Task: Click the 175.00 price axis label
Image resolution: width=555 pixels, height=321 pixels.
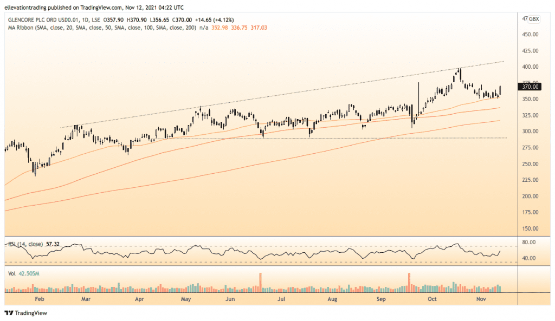Action: coord(530,213)
